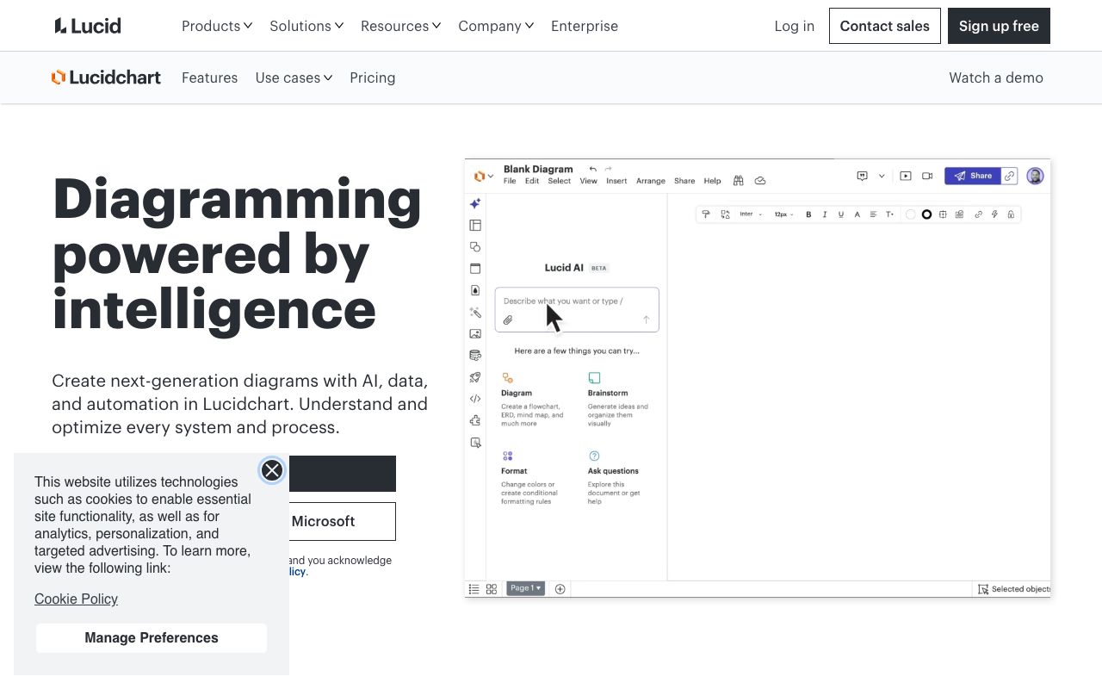Click the redo arrow beside Blank Diagram

point(609,169)
